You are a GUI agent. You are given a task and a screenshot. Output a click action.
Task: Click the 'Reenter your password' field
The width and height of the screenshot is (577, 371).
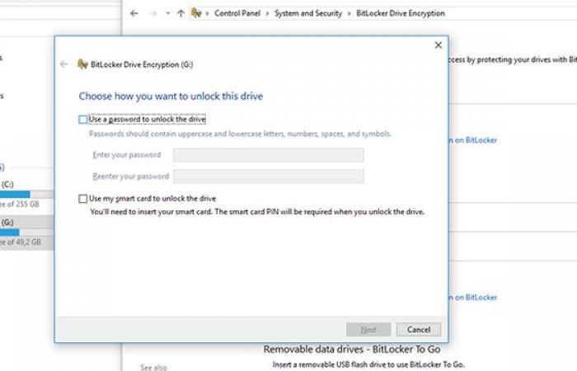[268, 176]
